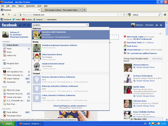The width and height of the screenshot is (168, 126).
Task: Select Wadokai Indonesia Sumatera Selatan result
Action: (x=71, y=48)
